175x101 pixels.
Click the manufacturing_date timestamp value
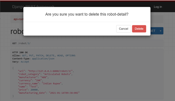[64, 93]
